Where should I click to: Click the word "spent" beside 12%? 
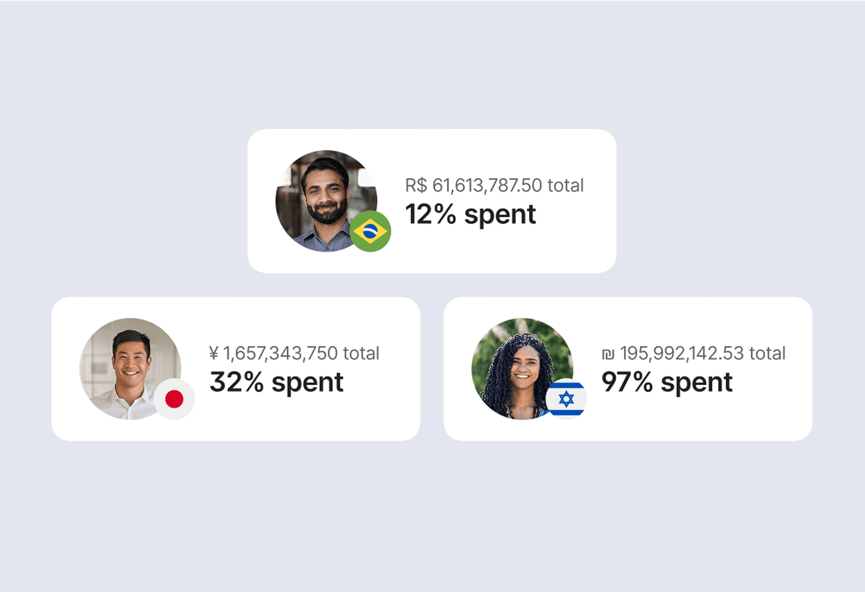(x=500, y=214)
